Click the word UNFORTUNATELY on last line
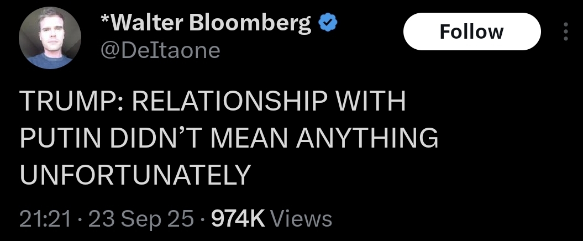Image resolution: width=583 pixels, height=241 pixels. 134,175
